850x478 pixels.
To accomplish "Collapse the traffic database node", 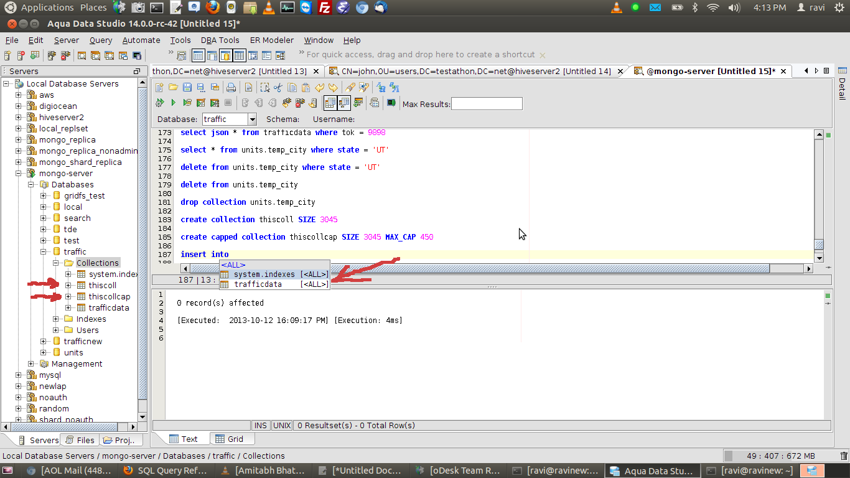I will pos(43,252).
